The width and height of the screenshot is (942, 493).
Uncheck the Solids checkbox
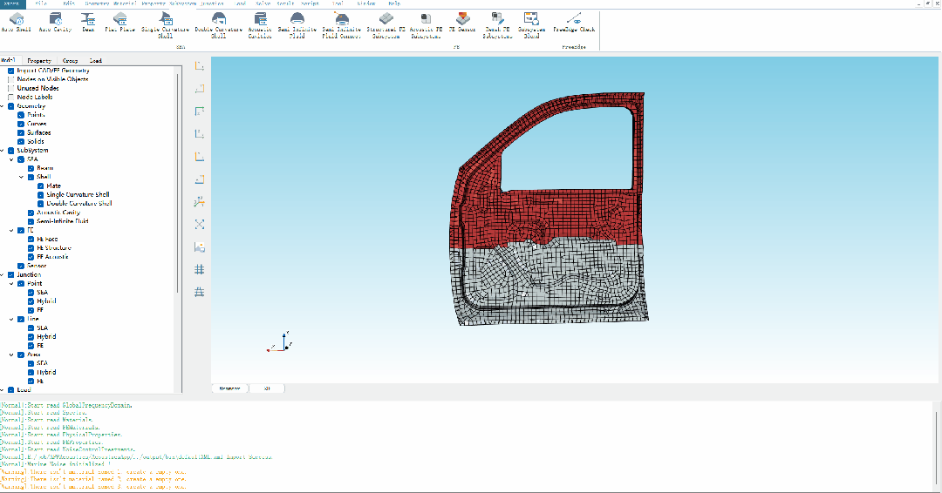tap(21, 142)
